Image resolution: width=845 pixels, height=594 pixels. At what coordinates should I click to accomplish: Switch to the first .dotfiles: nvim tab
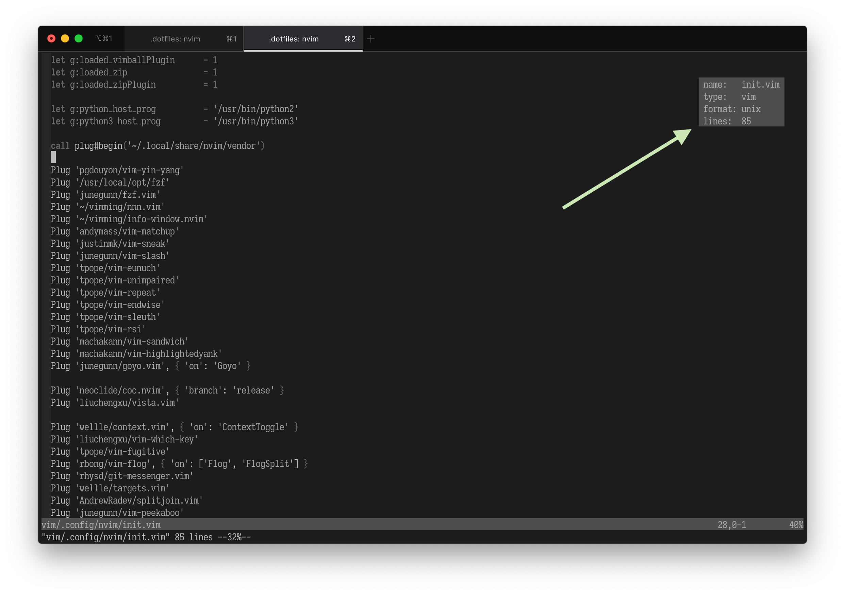tap(176, 39)
